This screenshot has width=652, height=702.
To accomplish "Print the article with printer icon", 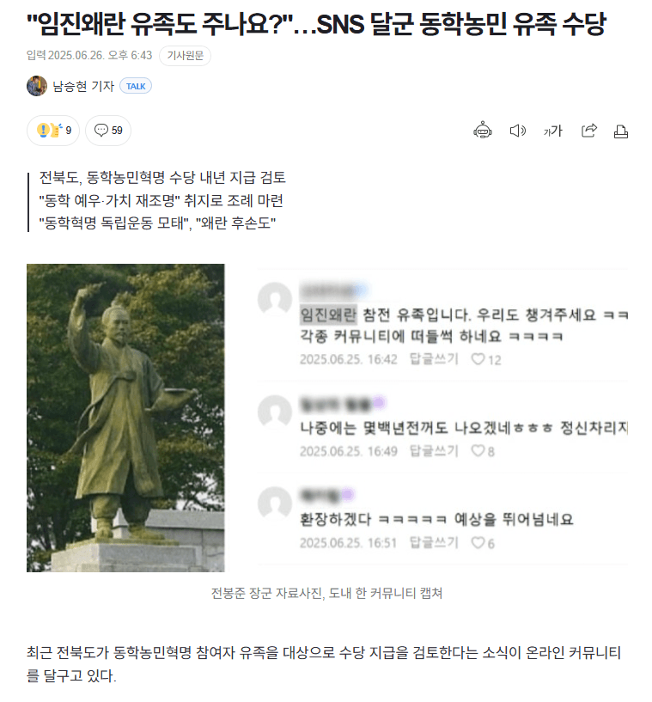I will click(x=621, y=131).
